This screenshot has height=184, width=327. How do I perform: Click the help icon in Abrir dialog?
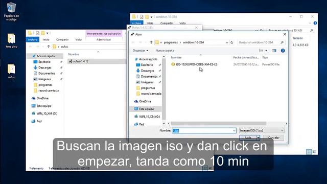283,51
